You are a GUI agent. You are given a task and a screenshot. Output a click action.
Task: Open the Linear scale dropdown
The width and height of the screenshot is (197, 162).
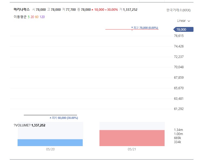coord(183,21)
